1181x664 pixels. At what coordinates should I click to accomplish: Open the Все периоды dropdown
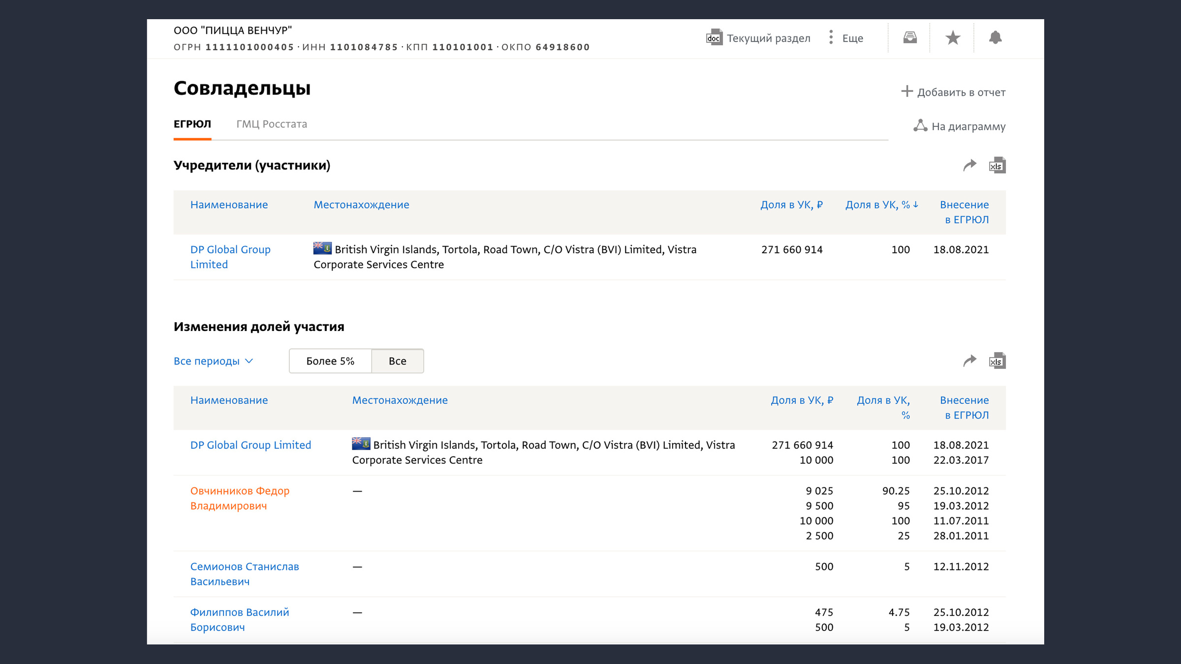click(214, 361)
